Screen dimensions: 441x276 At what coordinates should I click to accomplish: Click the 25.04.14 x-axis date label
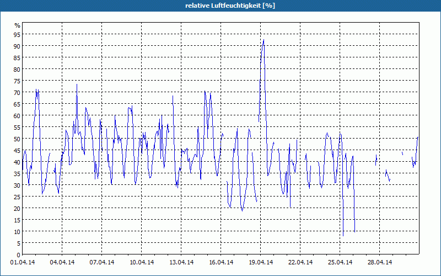(x=340, y=263)
